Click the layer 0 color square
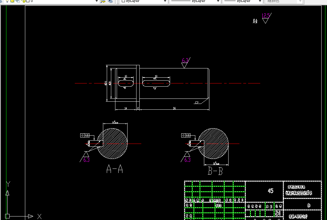This screenshot has width=327, height=220. point(28,1)
